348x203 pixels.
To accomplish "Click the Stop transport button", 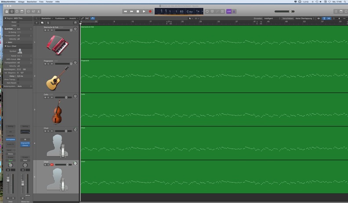I will point(138,11).
